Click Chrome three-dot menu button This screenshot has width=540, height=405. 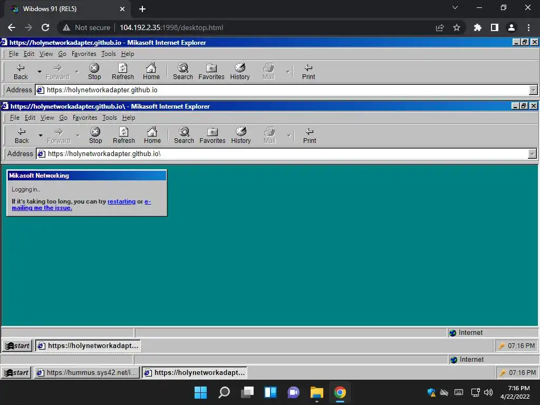(528, 27)
